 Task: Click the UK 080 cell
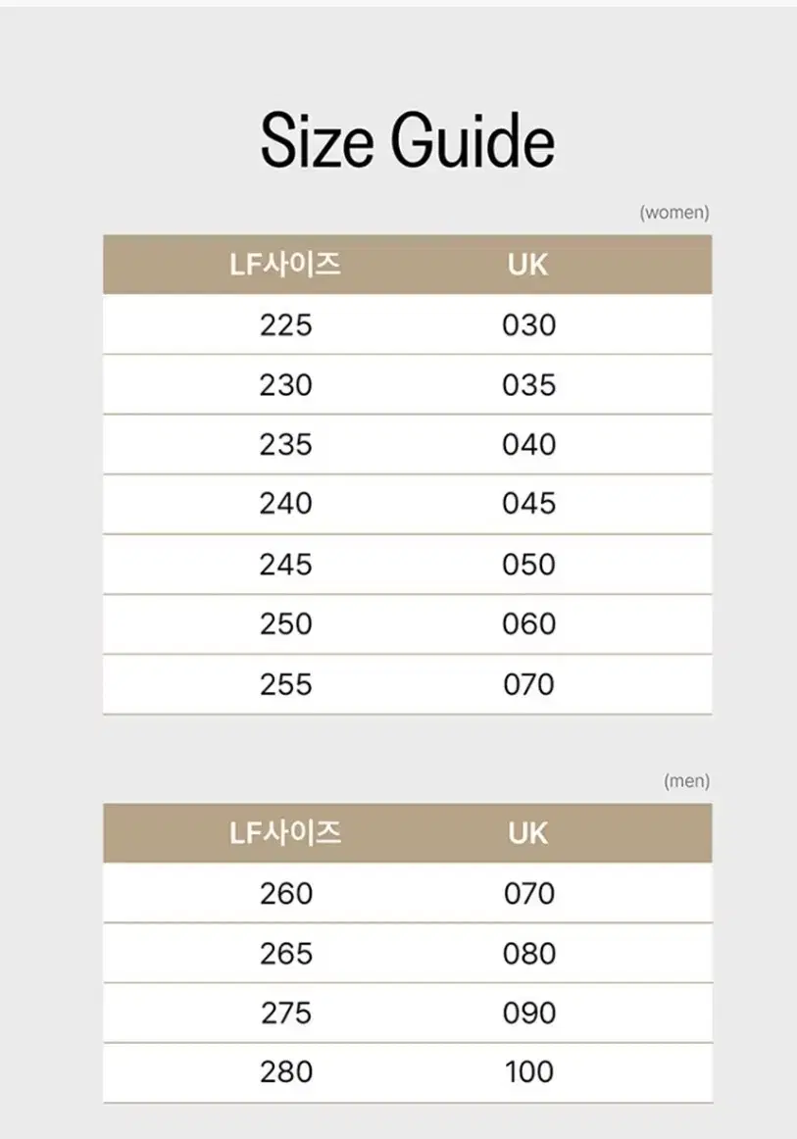[529, 954]
